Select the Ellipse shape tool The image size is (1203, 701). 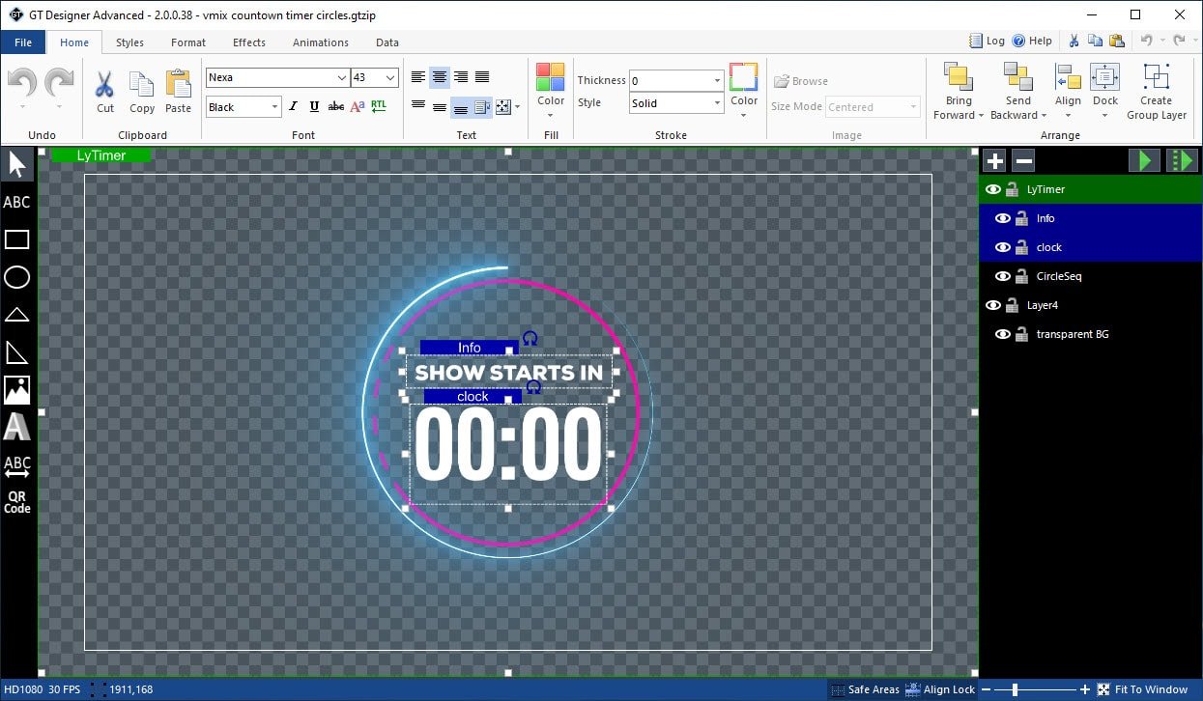[17, 277]
